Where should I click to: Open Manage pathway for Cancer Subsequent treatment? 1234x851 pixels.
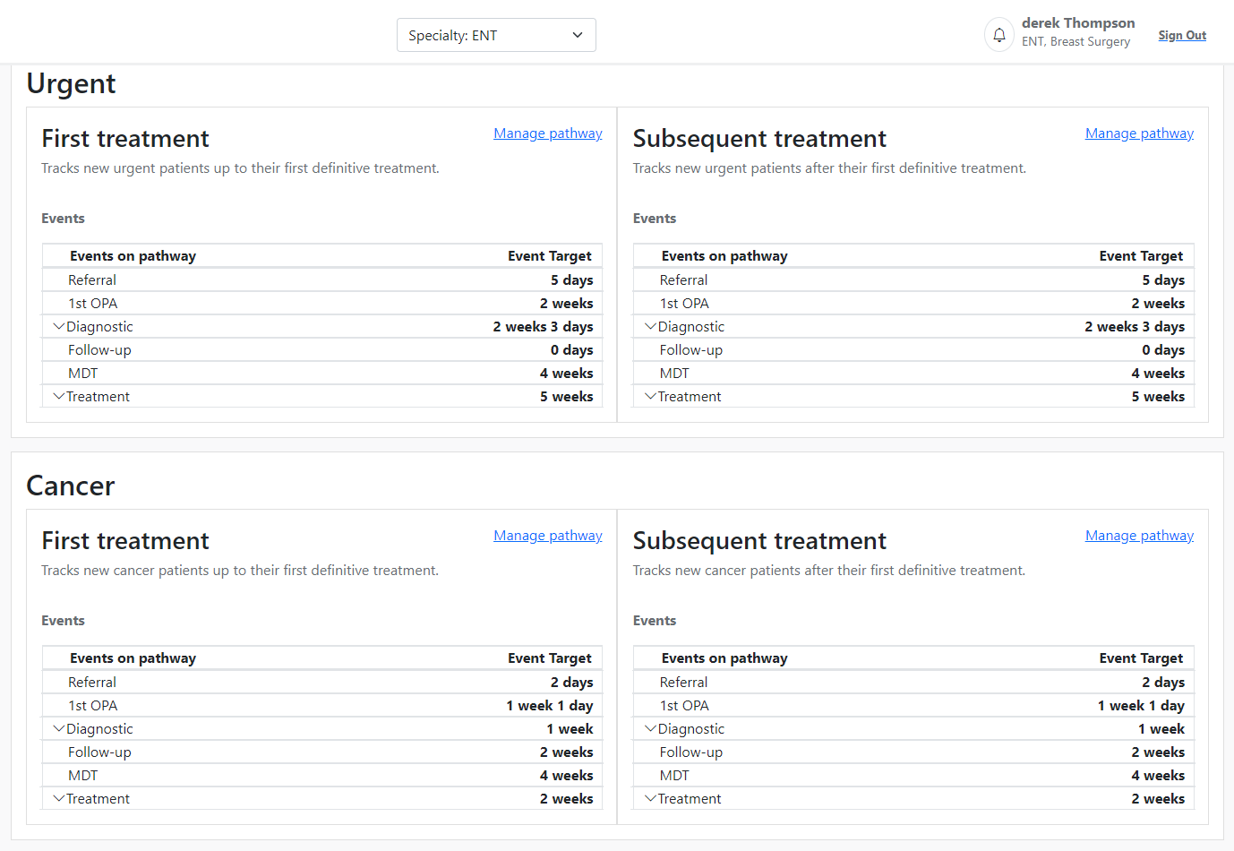pyautogui.click(x=1139, y=536)
